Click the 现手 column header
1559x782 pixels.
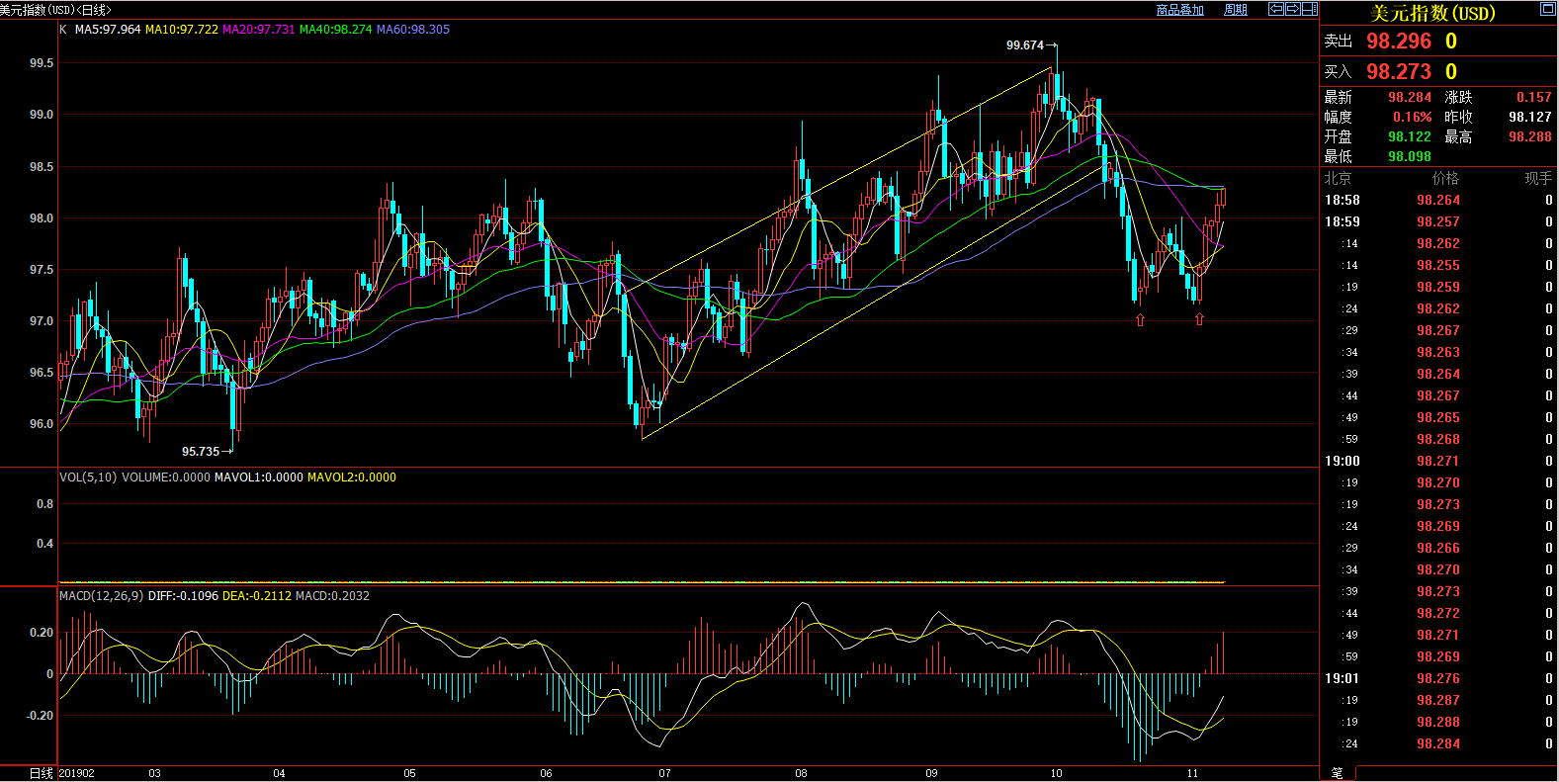tap(1538, 179)
